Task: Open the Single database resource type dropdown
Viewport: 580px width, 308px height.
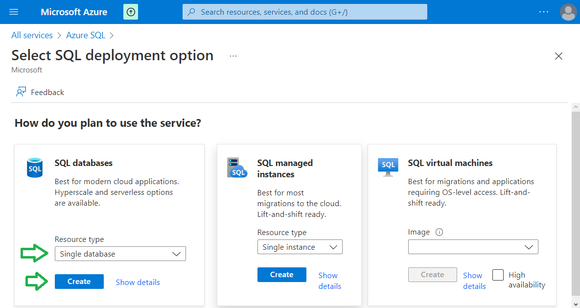Action: [120, 254]
